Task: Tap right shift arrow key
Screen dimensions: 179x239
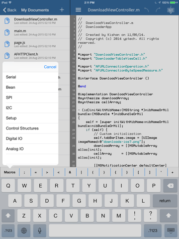Action: coord(169,216)
